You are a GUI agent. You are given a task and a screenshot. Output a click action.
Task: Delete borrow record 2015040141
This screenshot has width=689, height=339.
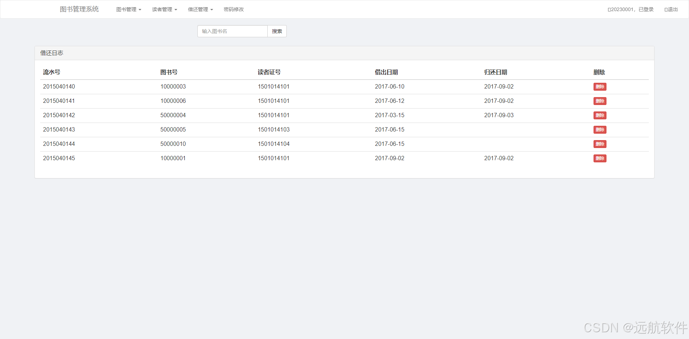[600, 101]
